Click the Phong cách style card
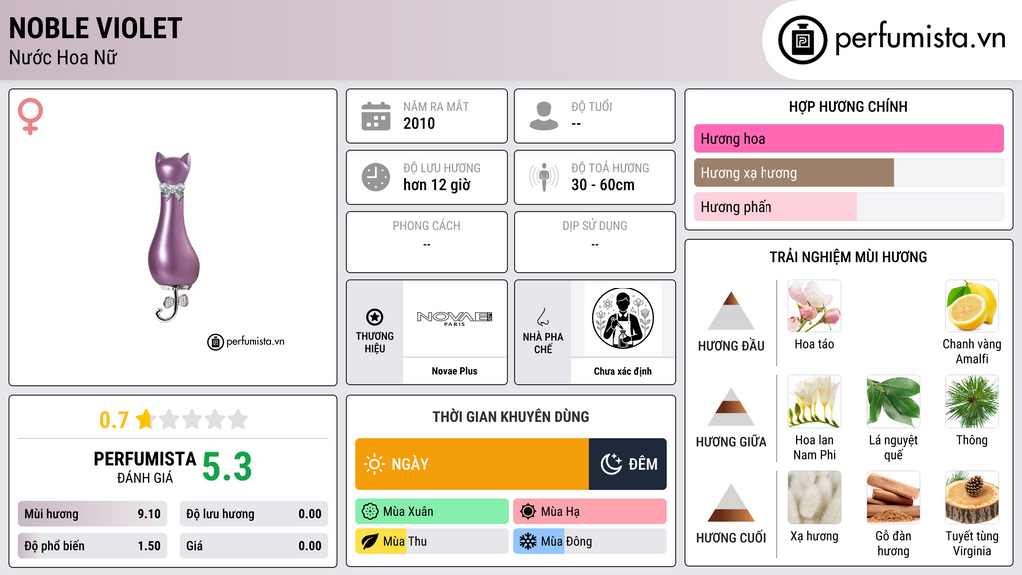This screenshot has width=1022, height=575. [x=427, y=242]
